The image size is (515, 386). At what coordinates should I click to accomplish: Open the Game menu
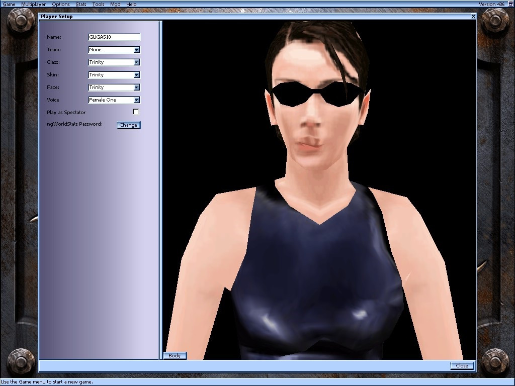[x=9, y=4]
